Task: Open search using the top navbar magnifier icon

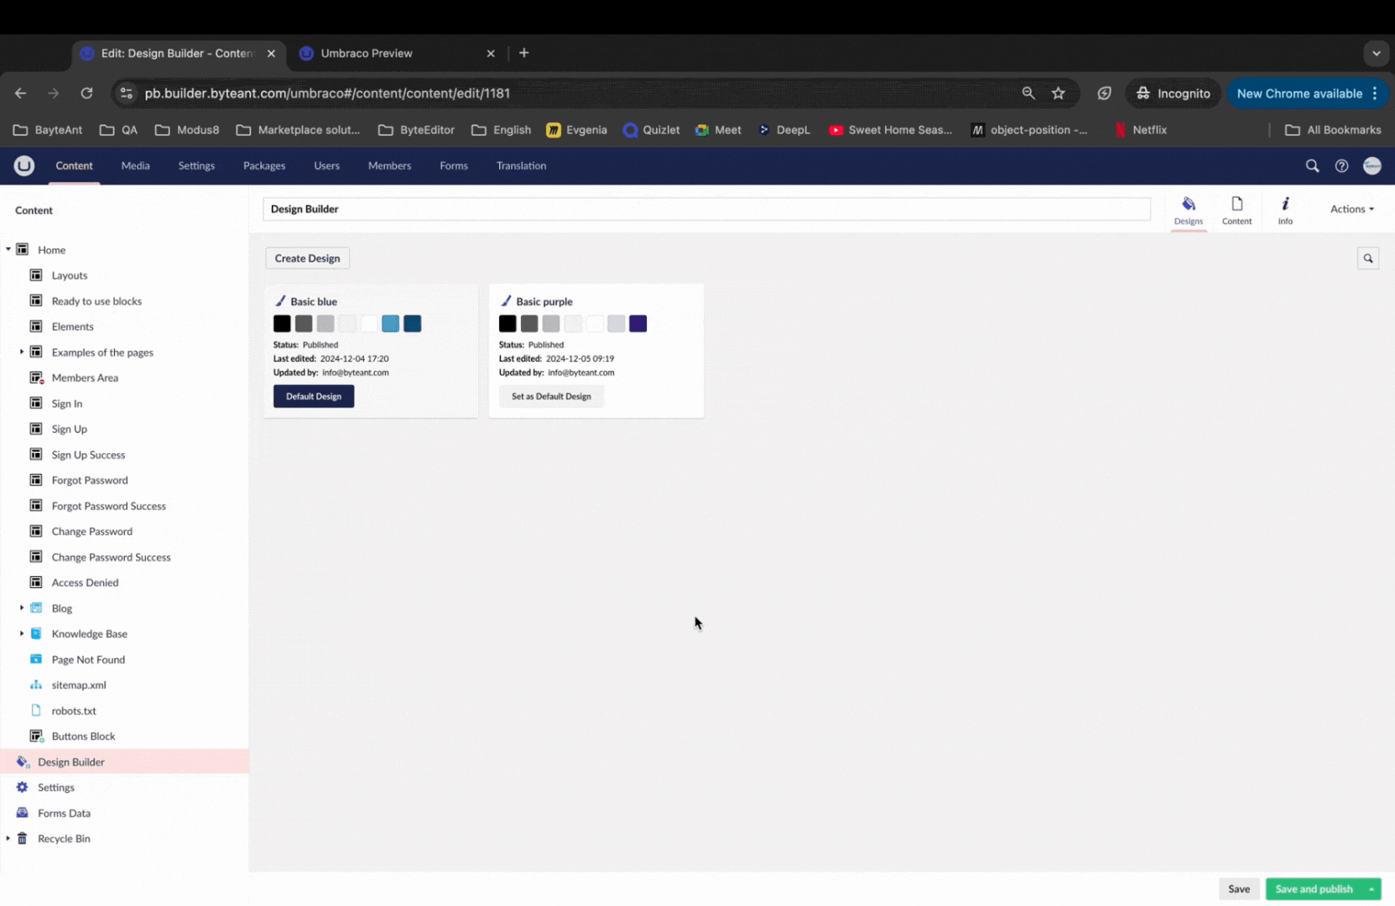Action: click(x=1312, y=165)
